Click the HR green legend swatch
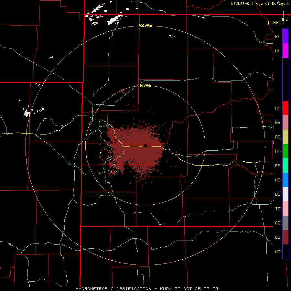Screen dimensions: 291x291 (286, 151)
